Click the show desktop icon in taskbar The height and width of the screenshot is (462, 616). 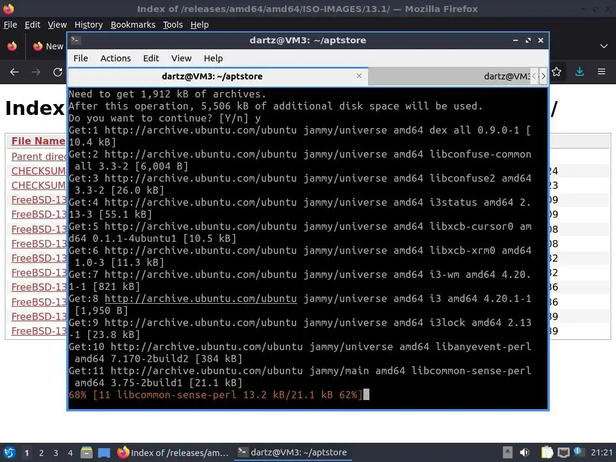coord(104,452)
